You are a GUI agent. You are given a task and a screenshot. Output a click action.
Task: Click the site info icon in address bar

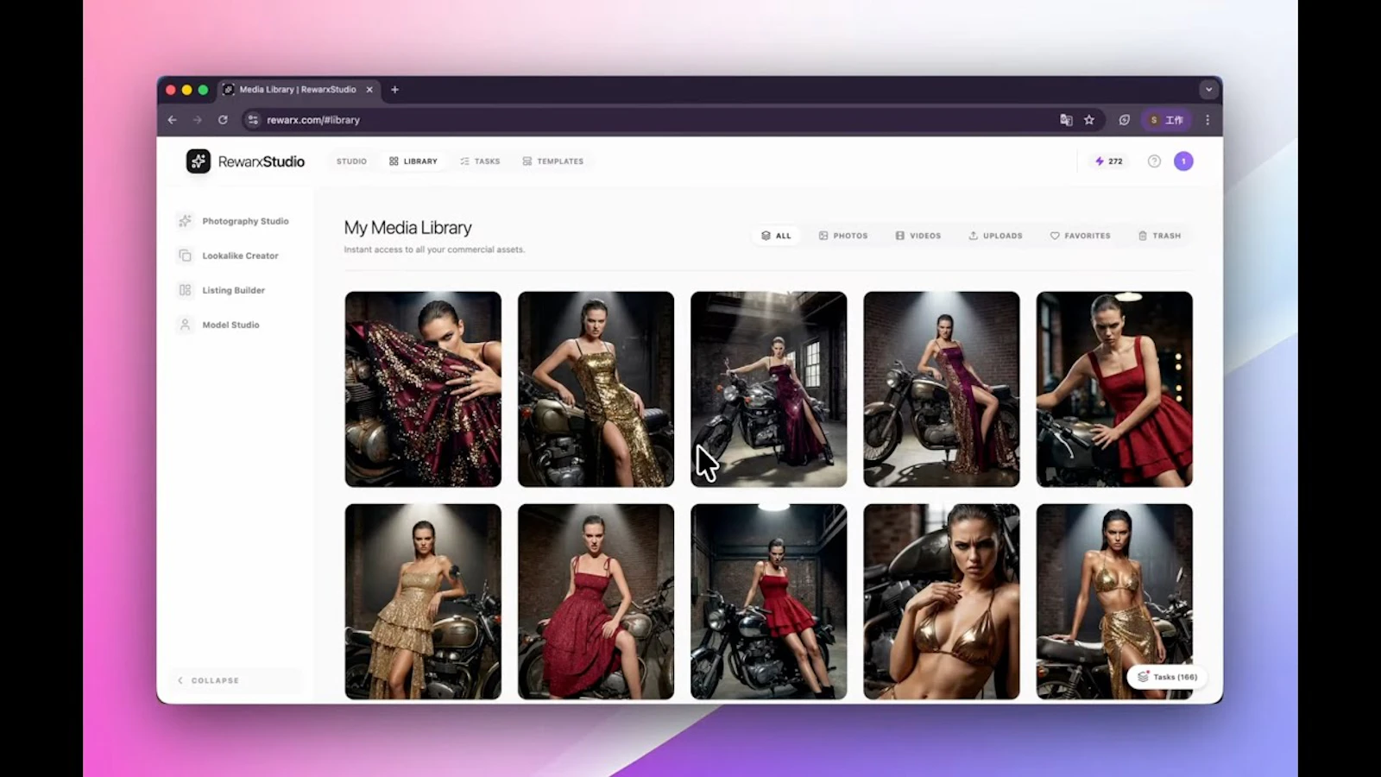[x=253, y=120]
